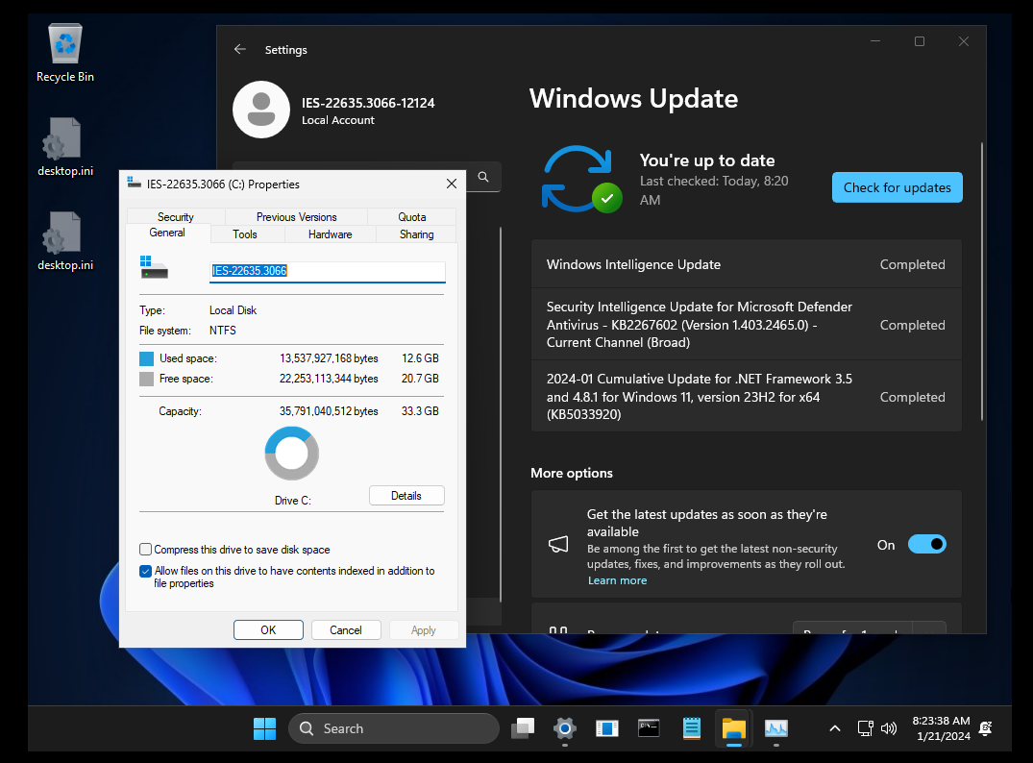This screenshot has width=1033, height=763.
Task: Open File Explorer on the taskbar
Action: (733, 728)
